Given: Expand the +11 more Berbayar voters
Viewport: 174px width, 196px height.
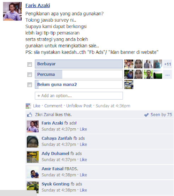Looking at the screenshot, I should 168,64.
